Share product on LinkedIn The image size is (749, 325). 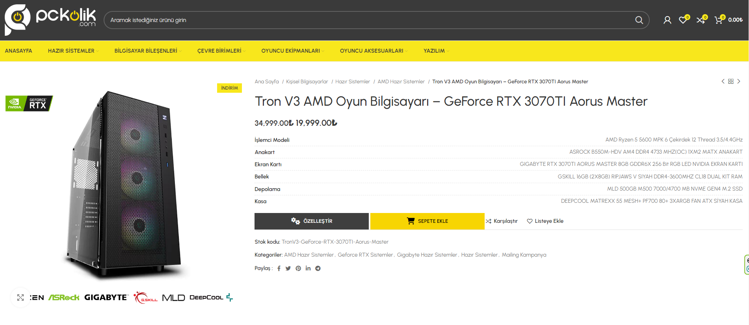(x=308, y=268)
